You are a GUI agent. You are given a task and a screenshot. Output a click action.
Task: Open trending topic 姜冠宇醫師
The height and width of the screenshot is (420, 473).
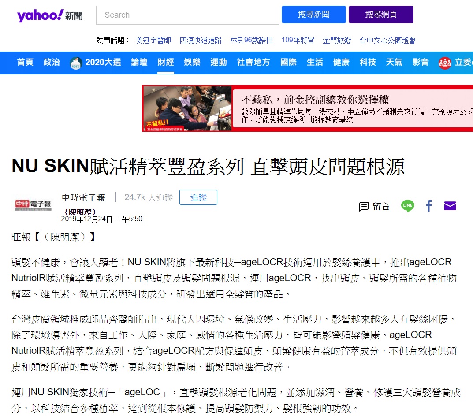153,40
